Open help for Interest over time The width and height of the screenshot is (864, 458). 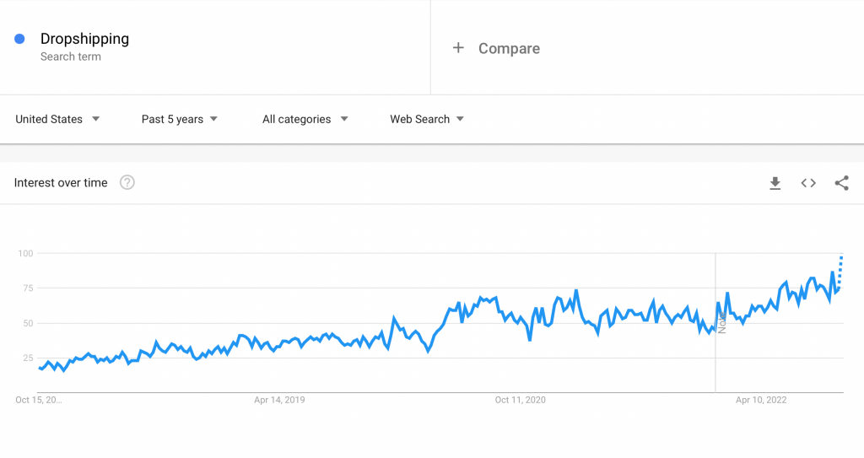(127, 182)
